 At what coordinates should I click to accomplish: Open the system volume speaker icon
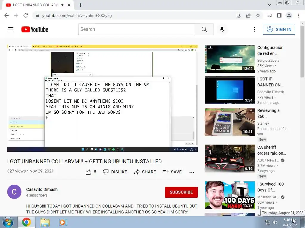point(275,222)
